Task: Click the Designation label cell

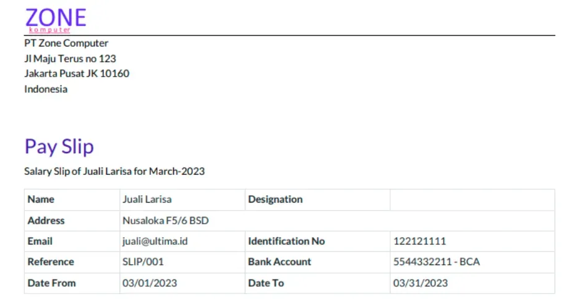Action: click(x=275, y=200)
